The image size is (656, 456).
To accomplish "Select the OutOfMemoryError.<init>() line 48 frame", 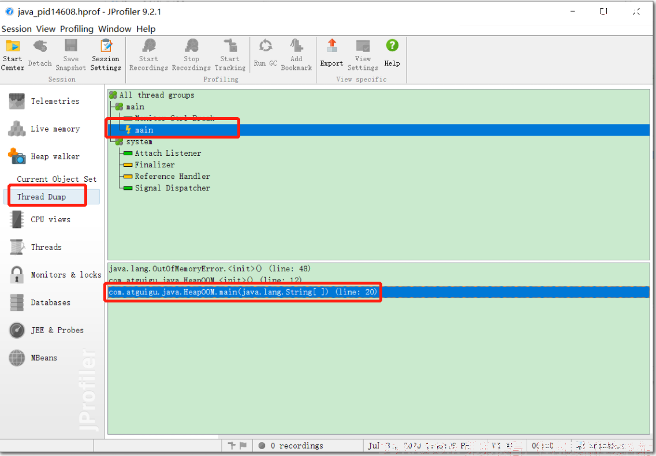I will pyautogui.click(x=210, y=268).
